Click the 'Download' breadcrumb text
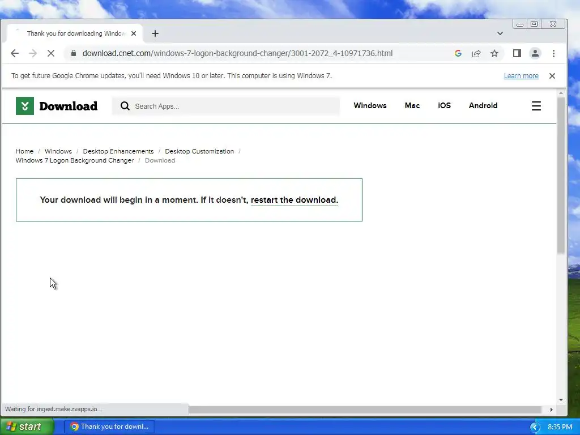The width and height of the screenshot is (580, 435). (160, 160)
